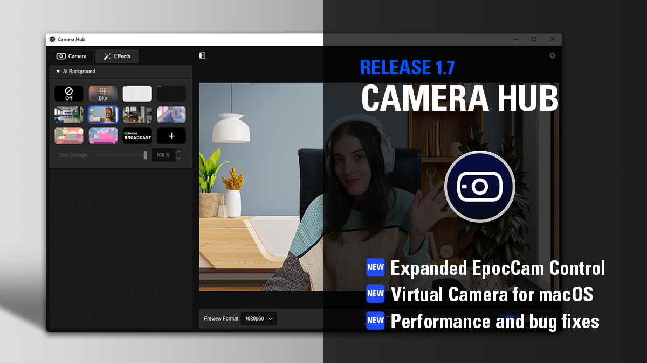Open the Preview Format 1080p60 dropdown
This screenshot has width=647, height=363.
(x=258, y=319)
